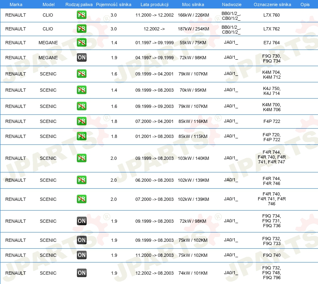Click the 103kW / 140KM power value
The height and width of the screenshot is (284, 318).
(193, 158)
